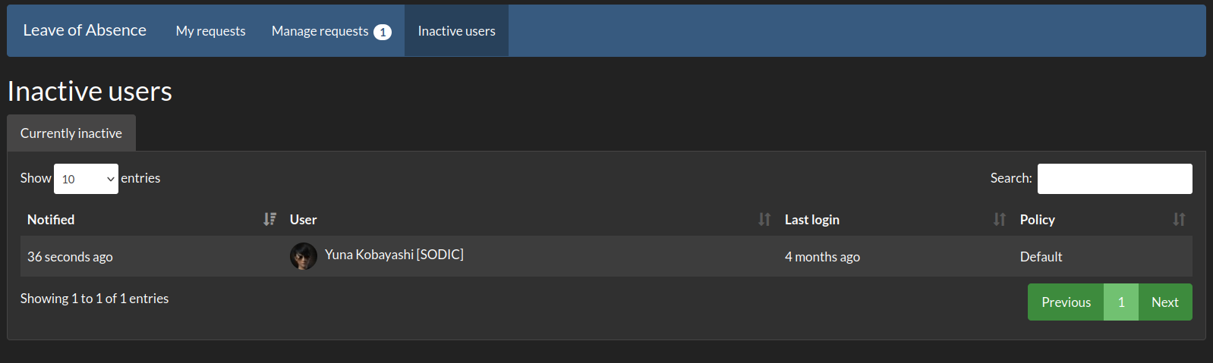
Task: Open user Yuna Kobayashi [SODIC] link
Action: point(394,255)
